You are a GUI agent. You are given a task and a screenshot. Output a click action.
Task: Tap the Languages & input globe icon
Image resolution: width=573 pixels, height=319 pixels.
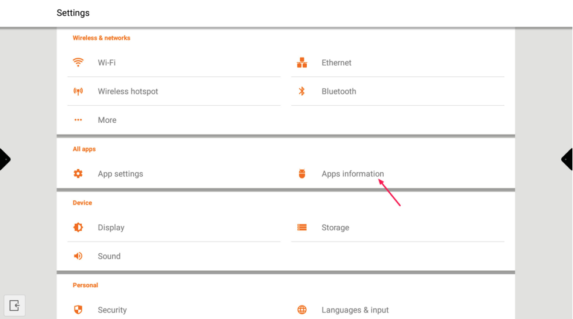coord(302,310)
